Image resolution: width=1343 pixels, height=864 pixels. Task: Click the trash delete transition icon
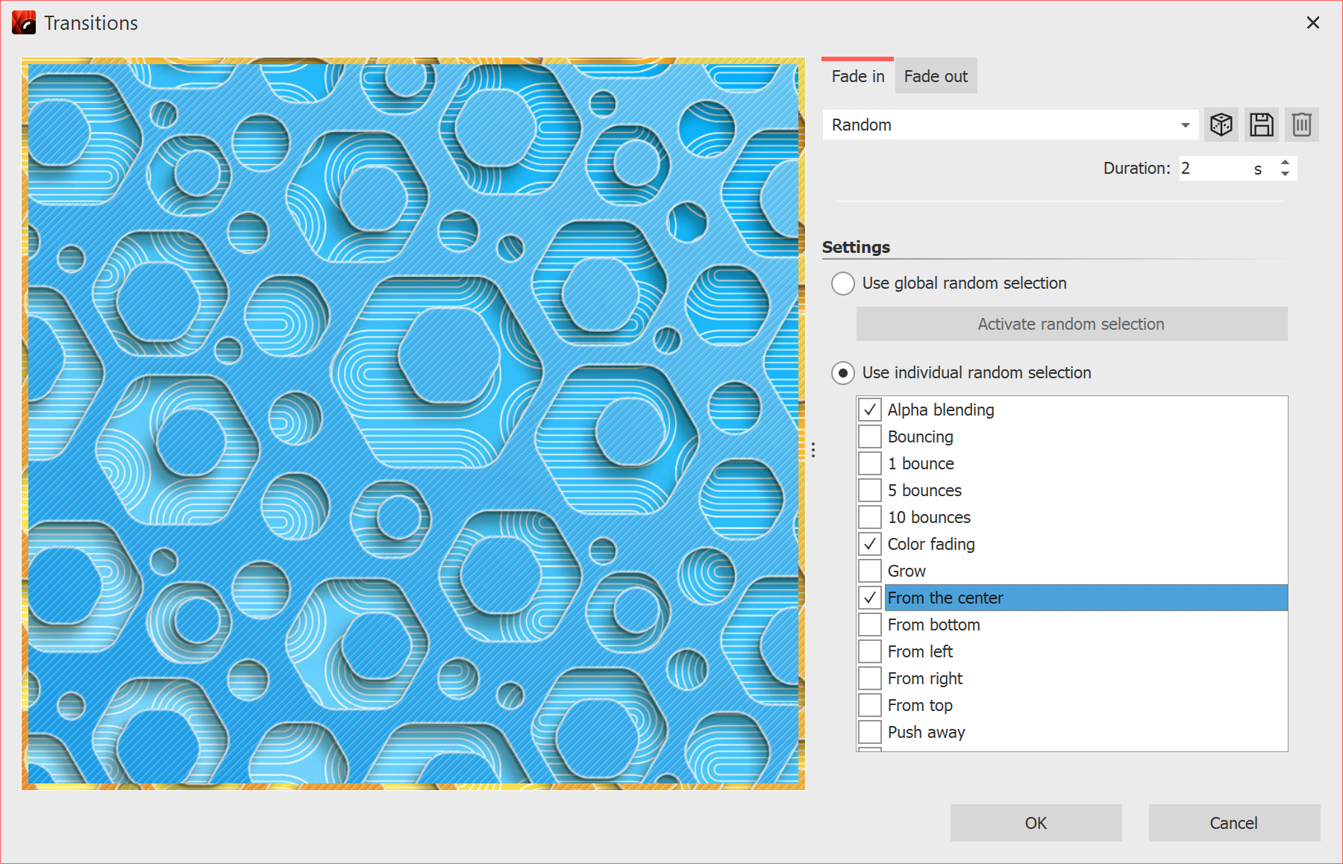pyautogui.click(x=1301, y=125)
